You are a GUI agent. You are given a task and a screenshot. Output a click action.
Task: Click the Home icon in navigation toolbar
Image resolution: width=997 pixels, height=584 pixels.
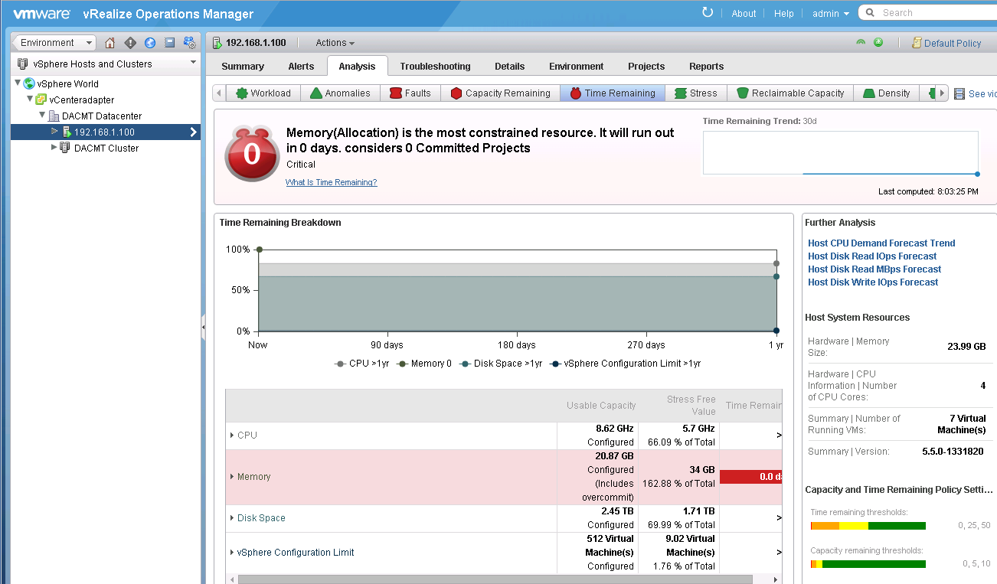click(x=110, y=43)
